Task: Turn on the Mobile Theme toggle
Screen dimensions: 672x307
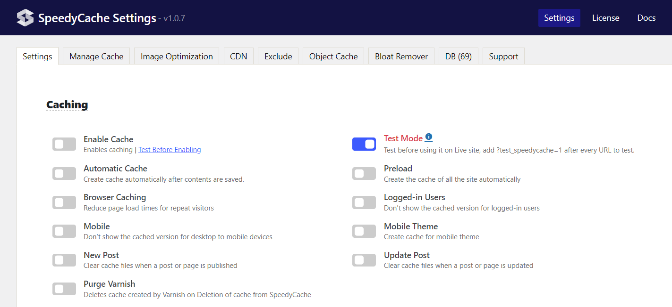Action: click(364, 231)
